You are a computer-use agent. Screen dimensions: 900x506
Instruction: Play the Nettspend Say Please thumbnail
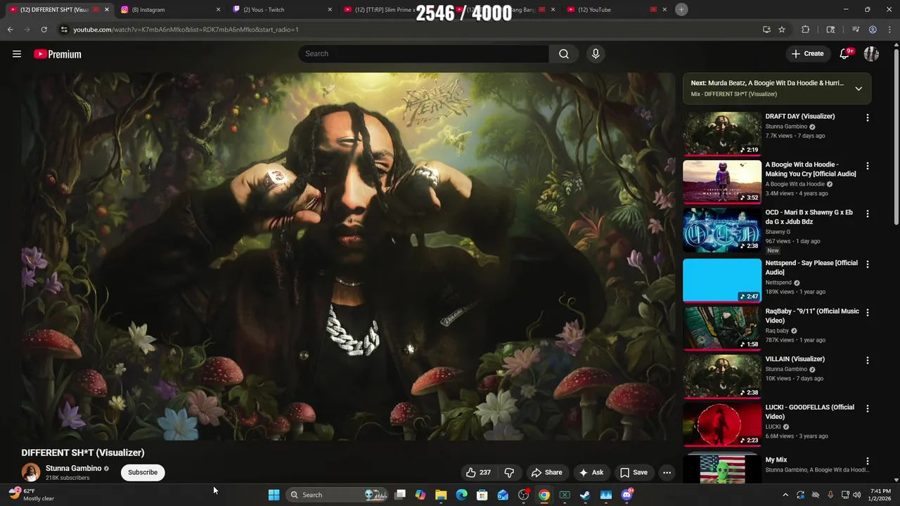coord(722,280)
